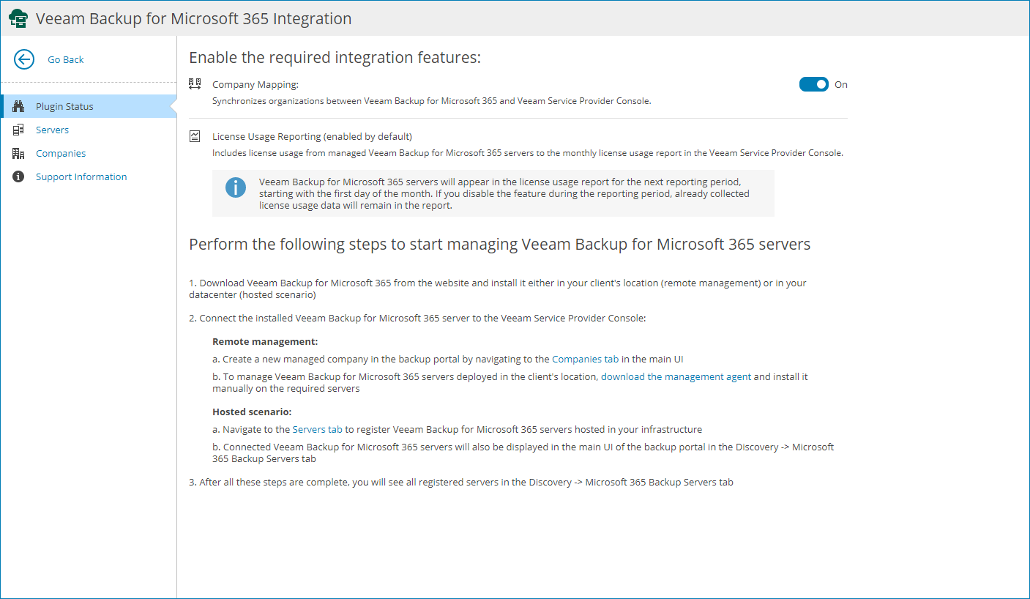The height and width of the screenshot is (599, 1030).
Task: Click the "Company Mapping:" label
Action: [x=255, y=84]
